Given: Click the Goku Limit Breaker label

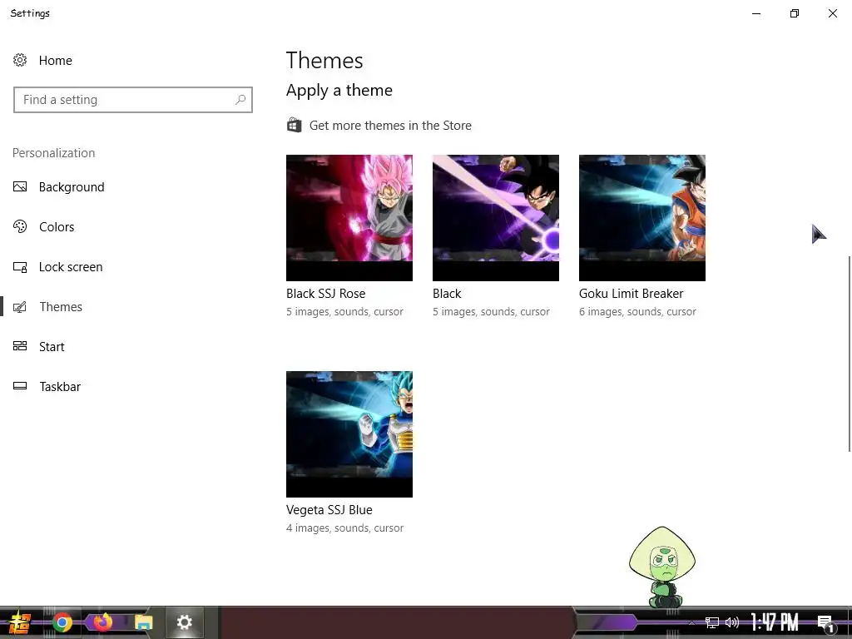Looking at the screenshot, I should [x=632, y=294].
